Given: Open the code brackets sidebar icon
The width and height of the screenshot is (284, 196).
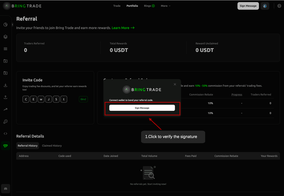Looking at the screenshot, I should pyautogui.click(x=5, y=134).
